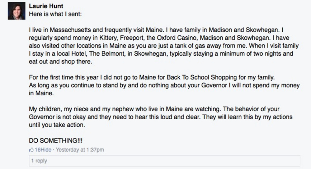The height and width of the screenshot is (169, 311).
Task: Expand the 1 reply thread
Action: pyautogui.click(x=39, y=161)
